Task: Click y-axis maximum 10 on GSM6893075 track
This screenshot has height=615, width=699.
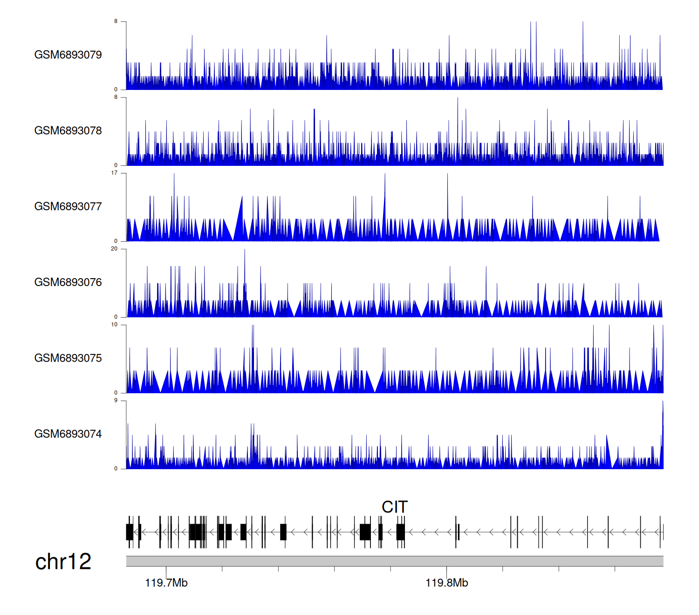Action: click(x=114, y=325)
